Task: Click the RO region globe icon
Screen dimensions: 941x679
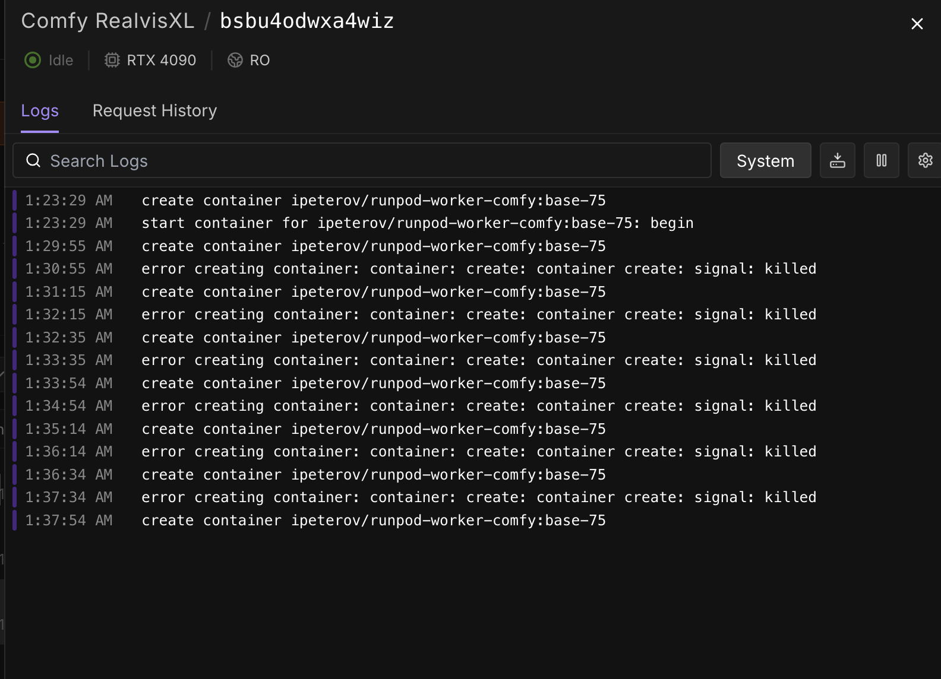Action: click(x=235, y=60)
